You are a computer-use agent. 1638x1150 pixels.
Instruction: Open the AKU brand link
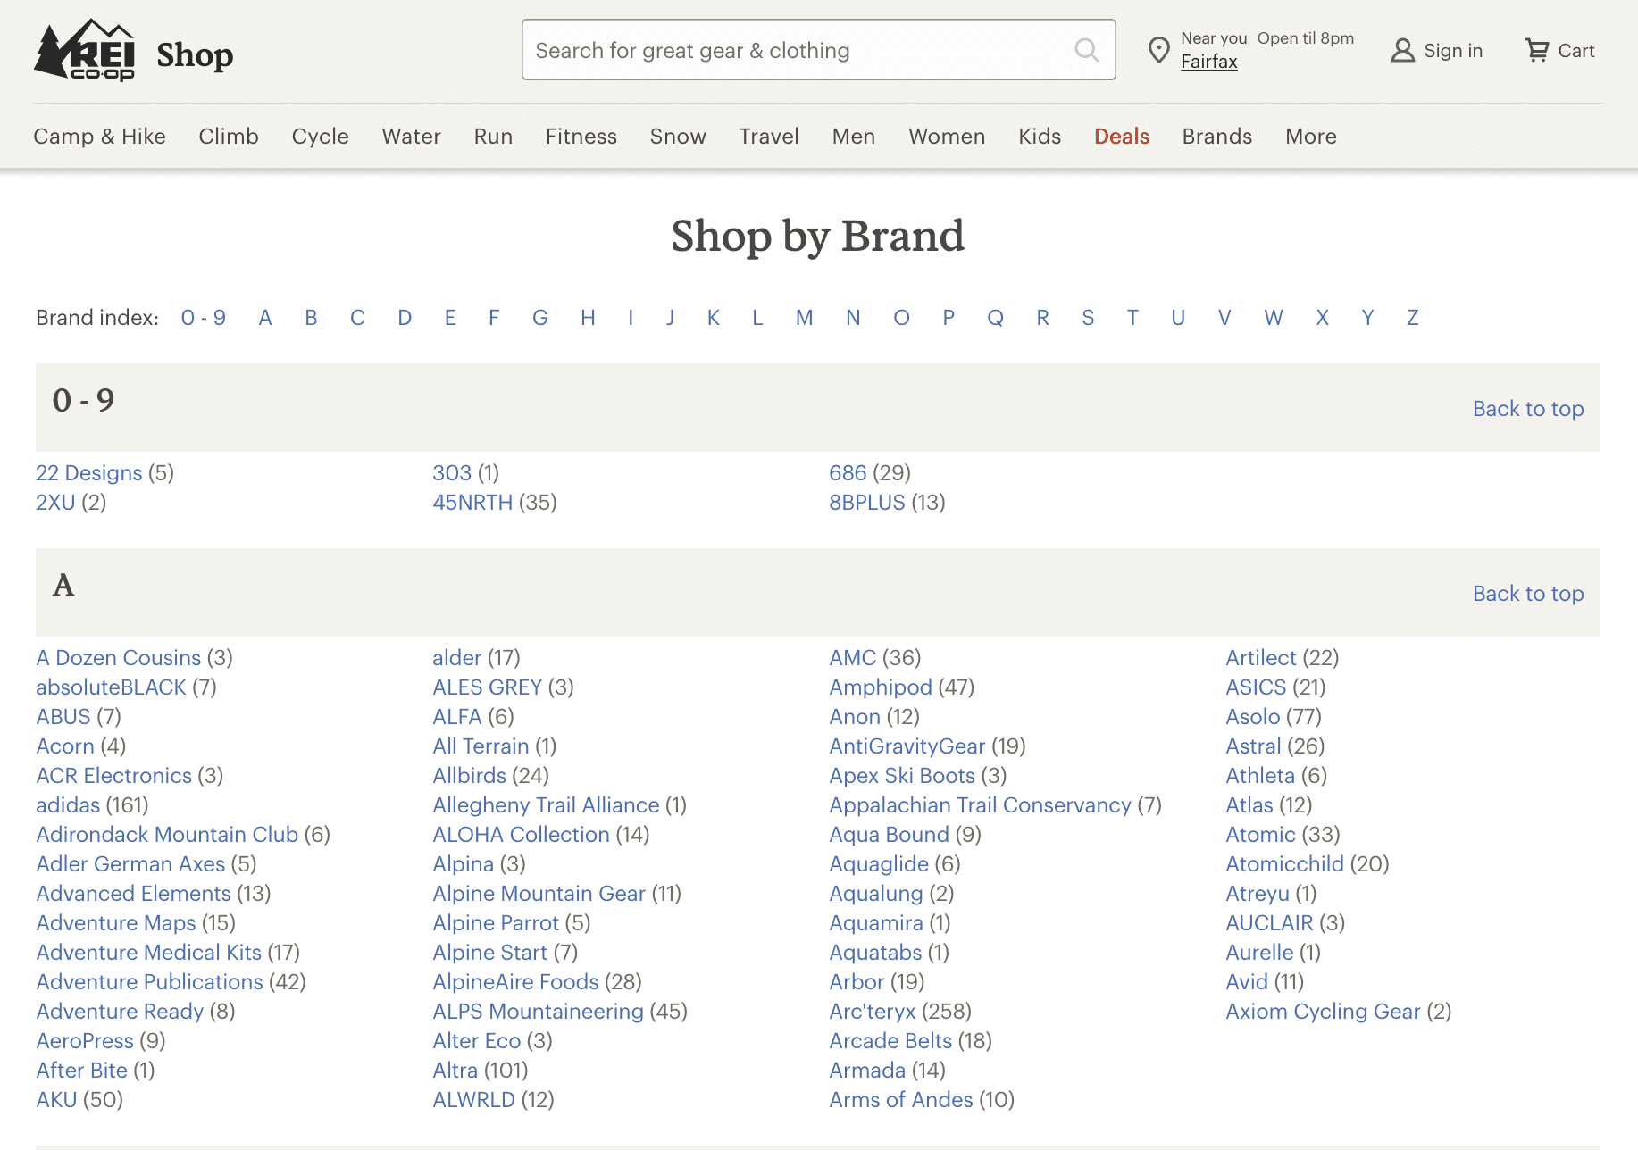tap(56, 1099)
